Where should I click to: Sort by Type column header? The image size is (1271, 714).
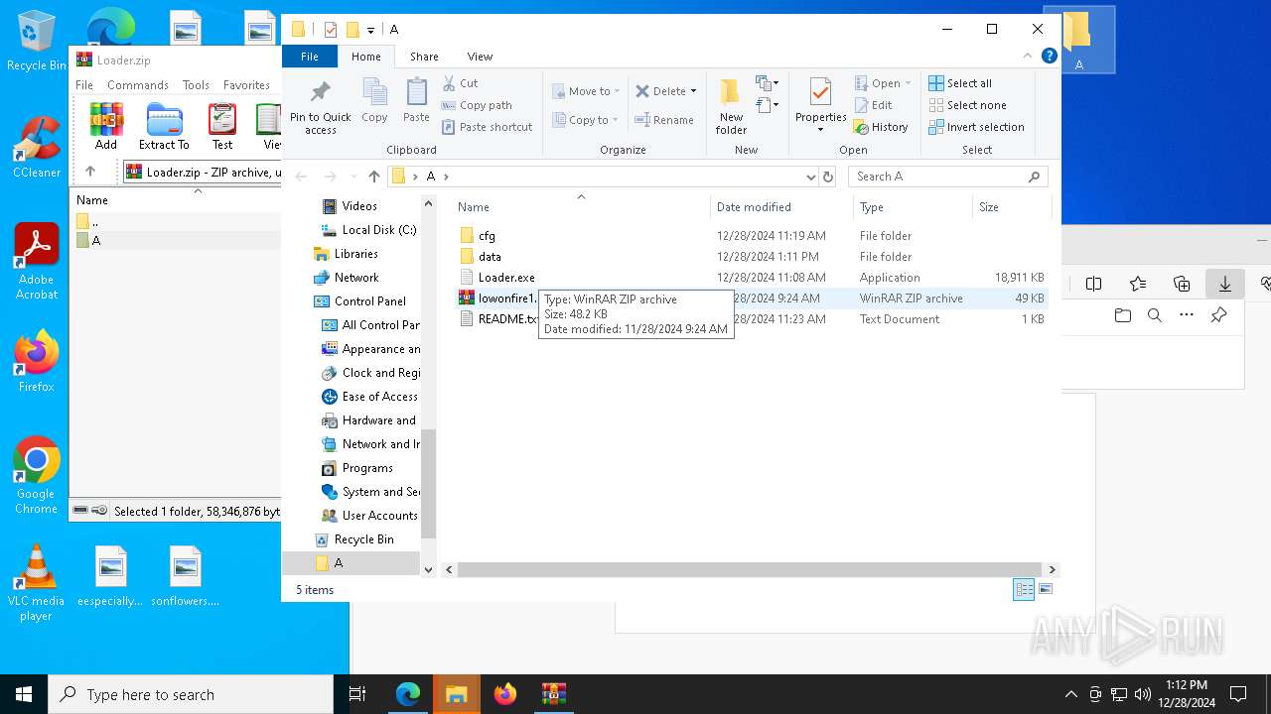[912, 207]
